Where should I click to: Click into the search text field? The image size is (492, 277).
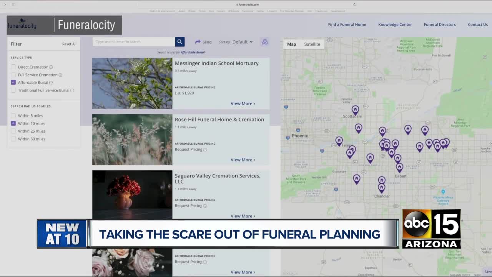point(133,42)
